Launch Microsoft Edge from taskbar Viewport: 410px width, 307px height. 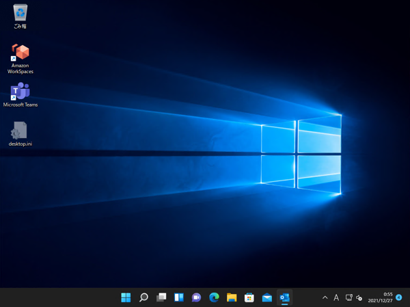[214, 297]
